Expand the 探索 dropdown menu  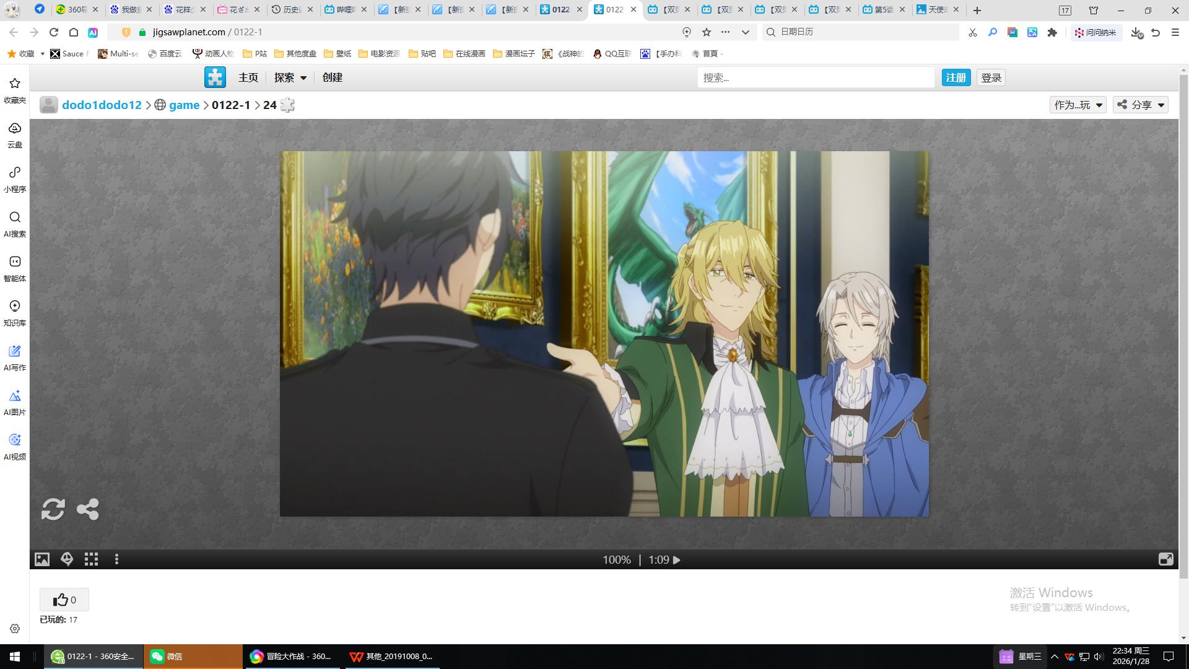290,77
